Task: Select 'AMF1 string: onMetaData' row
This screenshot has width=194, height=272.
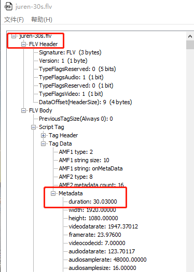Action: (x=91, y=168)
